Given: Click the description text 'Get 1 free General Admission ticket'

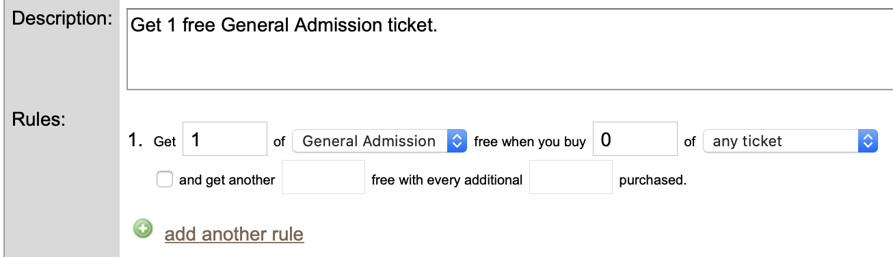Looking at the screenshot, I should pyautogui.click(x=283, y=25).
